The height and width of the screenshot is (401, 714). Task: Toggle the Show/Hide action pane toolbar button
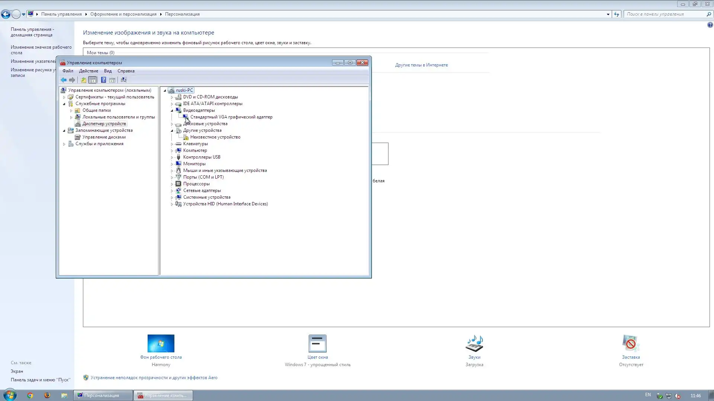coord(112,80)
